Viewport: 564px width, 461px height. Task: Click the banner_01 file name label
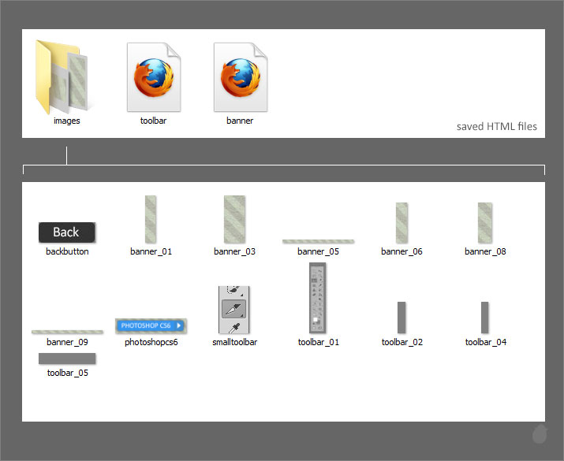click(x=151, y=252)
